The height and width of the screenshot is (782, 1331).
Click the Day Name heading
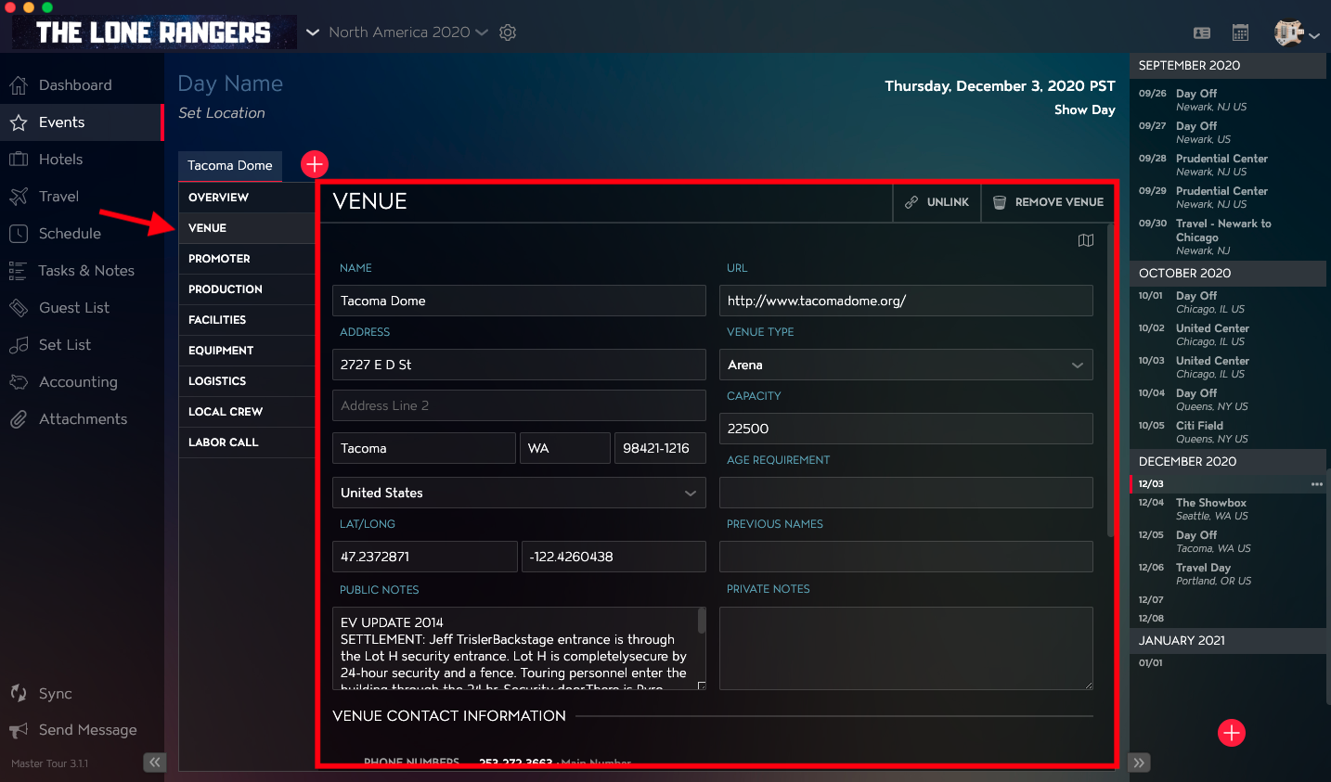pyautogui.click(x=230, y=83)
